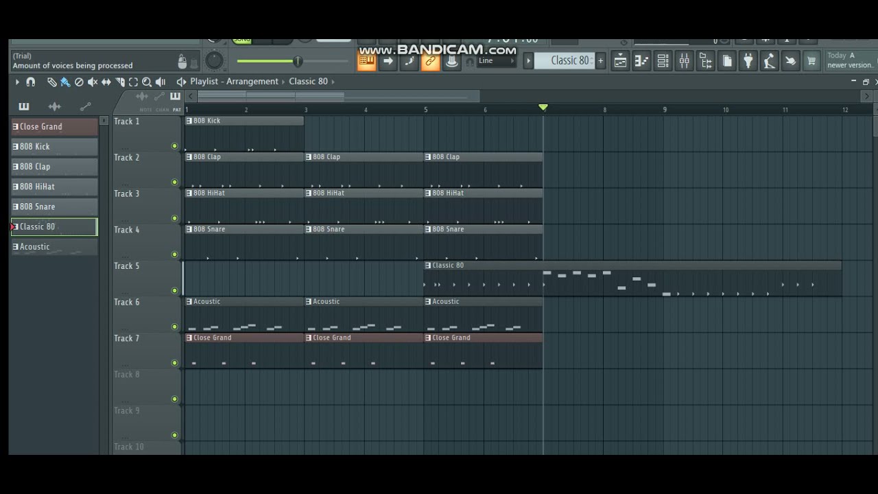This screenshot has height=494, width=878.
Task: Open the Piano roll view button
Action: coord(641,61)
